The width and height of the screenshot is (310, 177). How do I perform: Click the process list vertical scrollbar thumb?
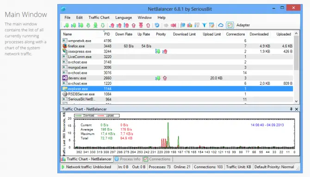pos(296,53)
